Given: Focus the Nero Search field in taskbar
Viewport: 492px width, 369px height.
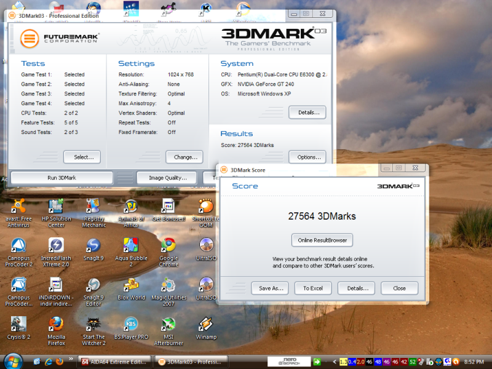Looking at the screenshot, I should click(289, 362).
